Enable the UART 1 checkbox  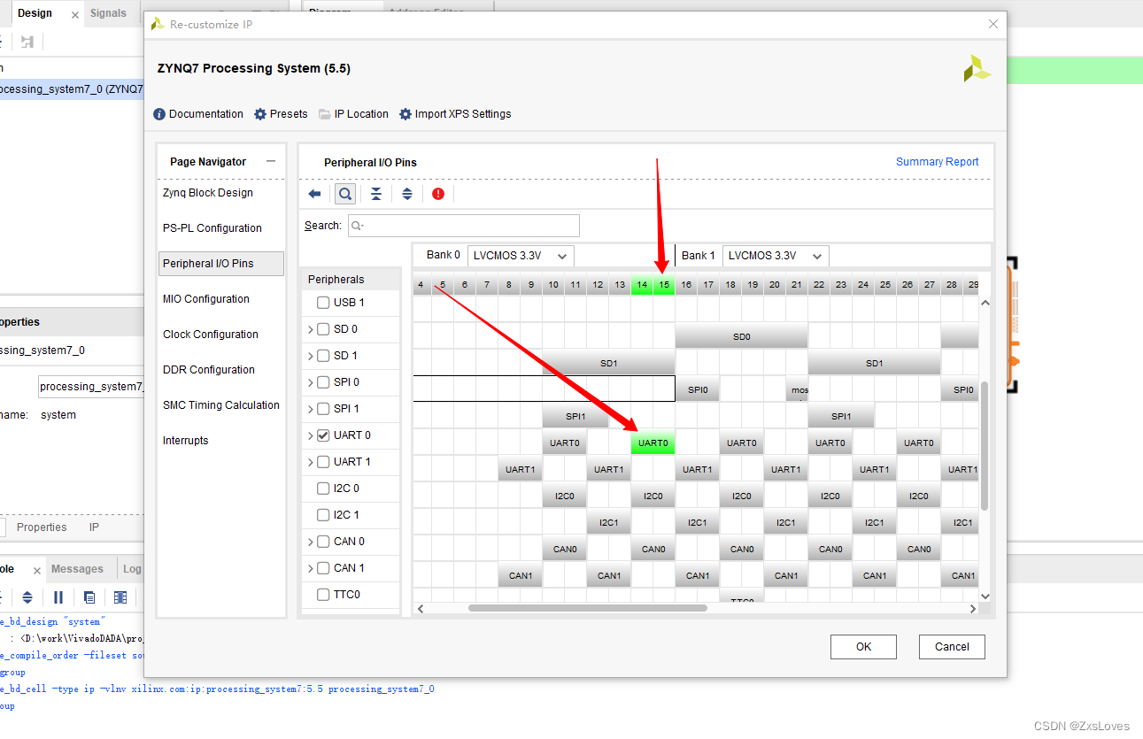[x=323, y=462]
